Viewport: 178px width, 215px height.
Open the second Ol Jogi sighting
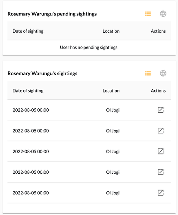pyautogui.click(x=160, y=131)
